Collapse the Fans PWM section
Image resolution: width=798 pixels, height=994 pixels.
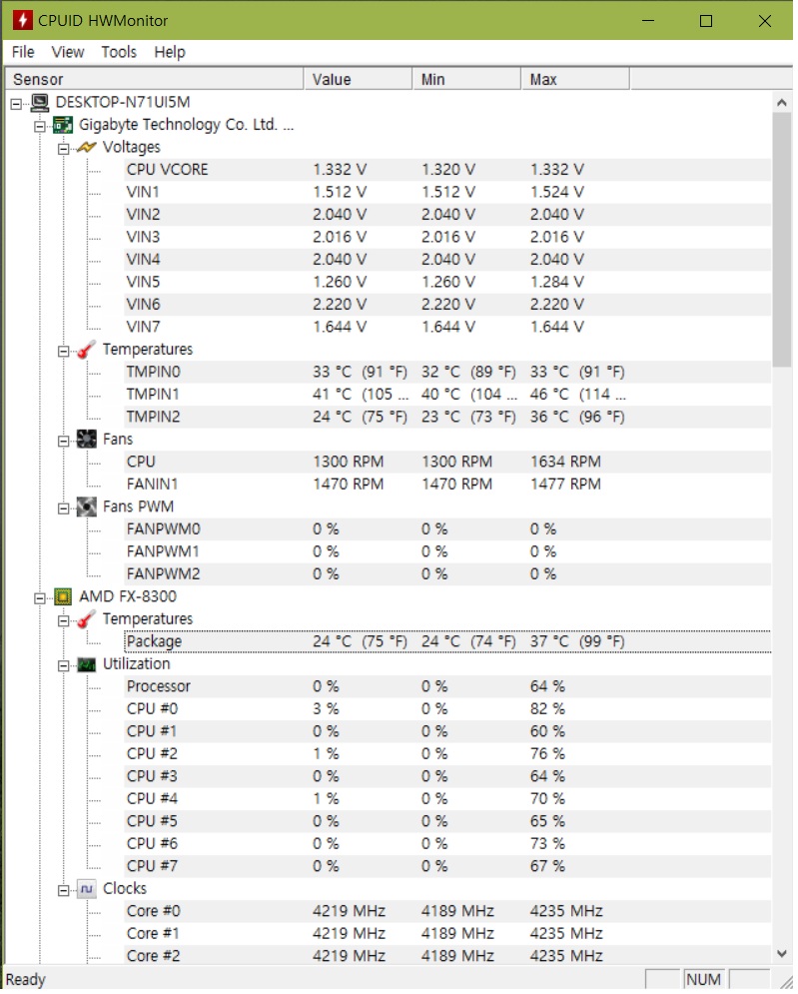coord(63,508)
